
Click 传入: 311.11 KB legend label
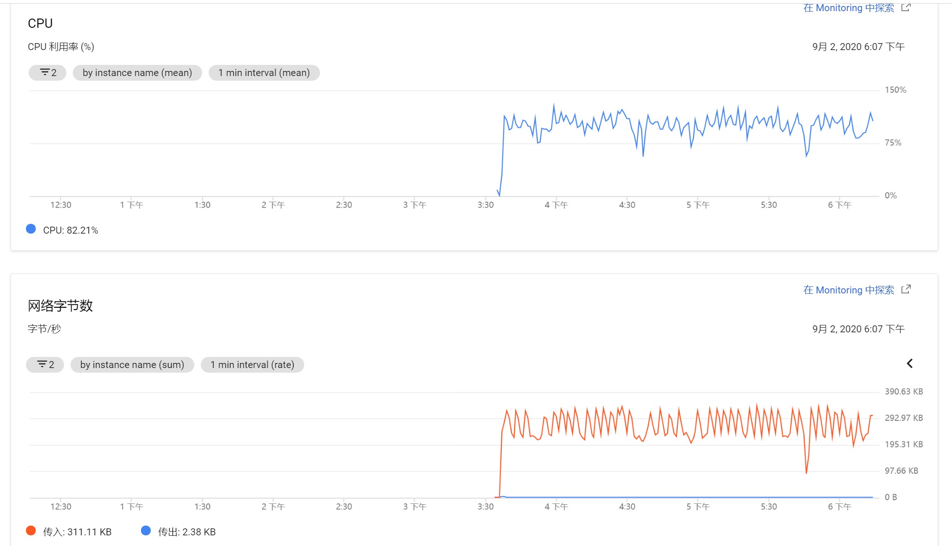click(77, 532)
